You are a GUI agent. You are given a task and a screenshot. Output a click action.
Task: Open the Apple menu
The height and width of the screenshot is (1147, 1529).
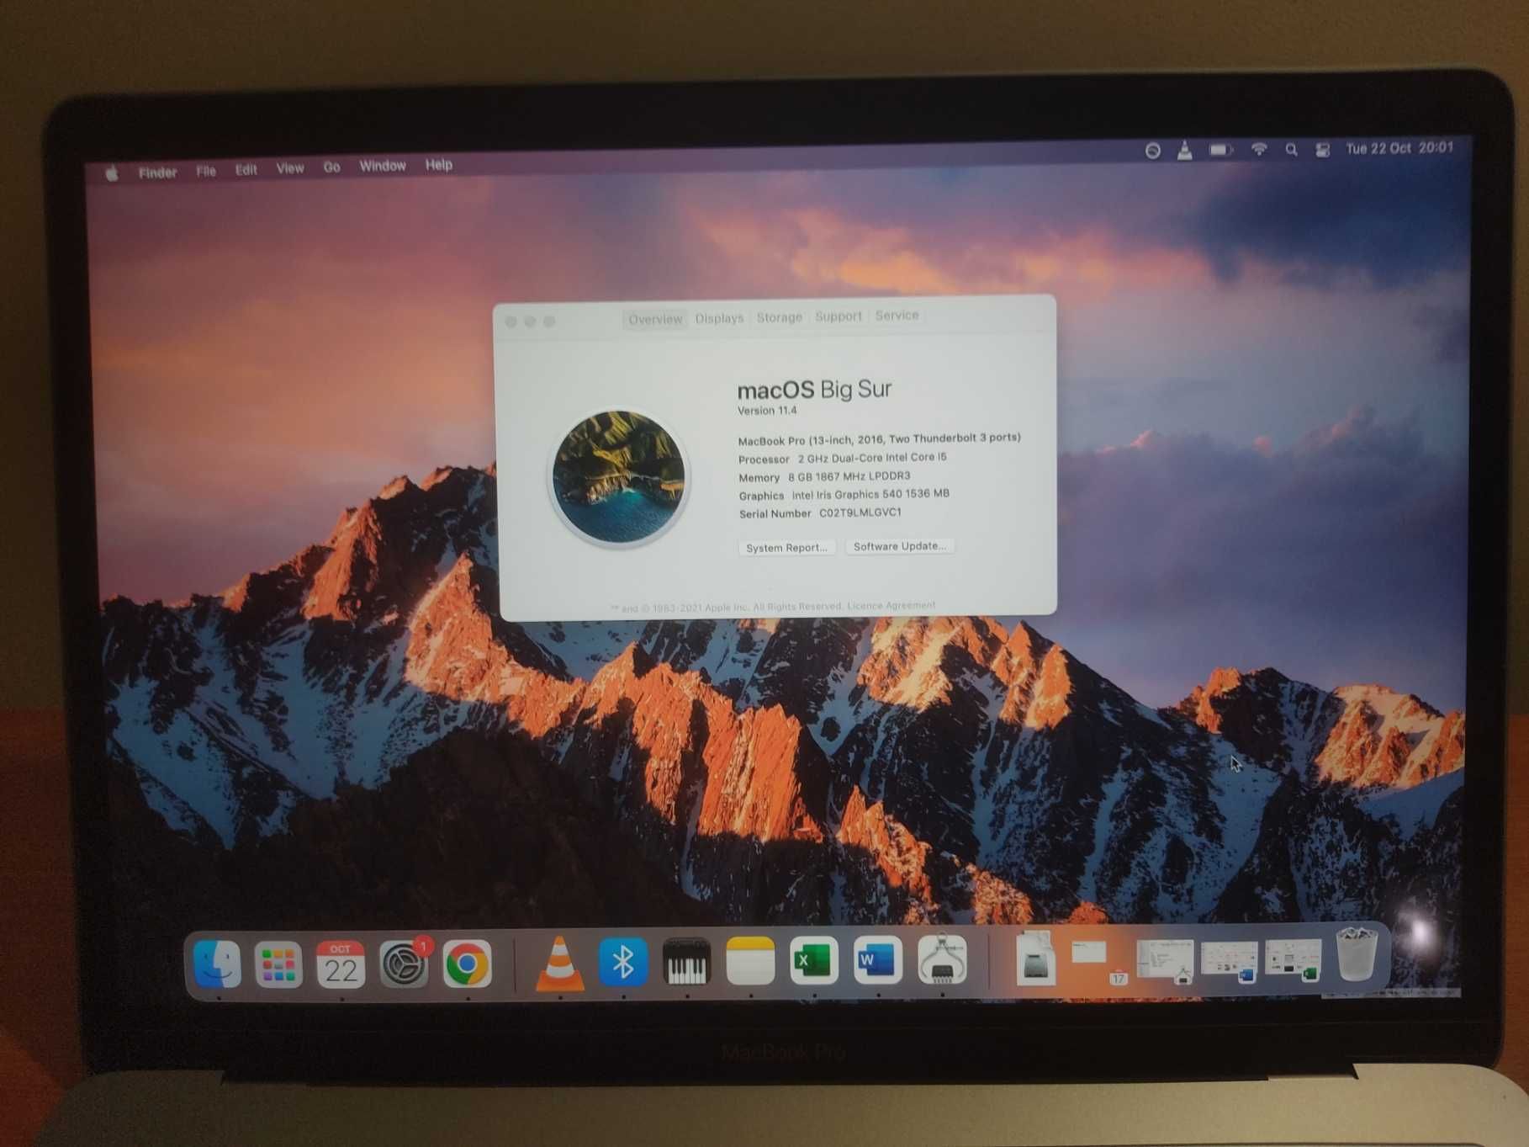pos(112,173)
